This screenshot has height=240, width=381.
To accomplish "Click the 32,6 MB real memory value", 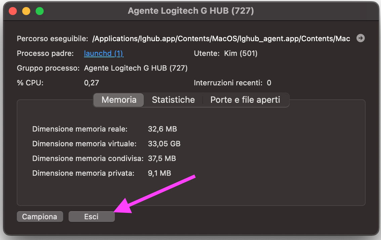I will (162, 129).
